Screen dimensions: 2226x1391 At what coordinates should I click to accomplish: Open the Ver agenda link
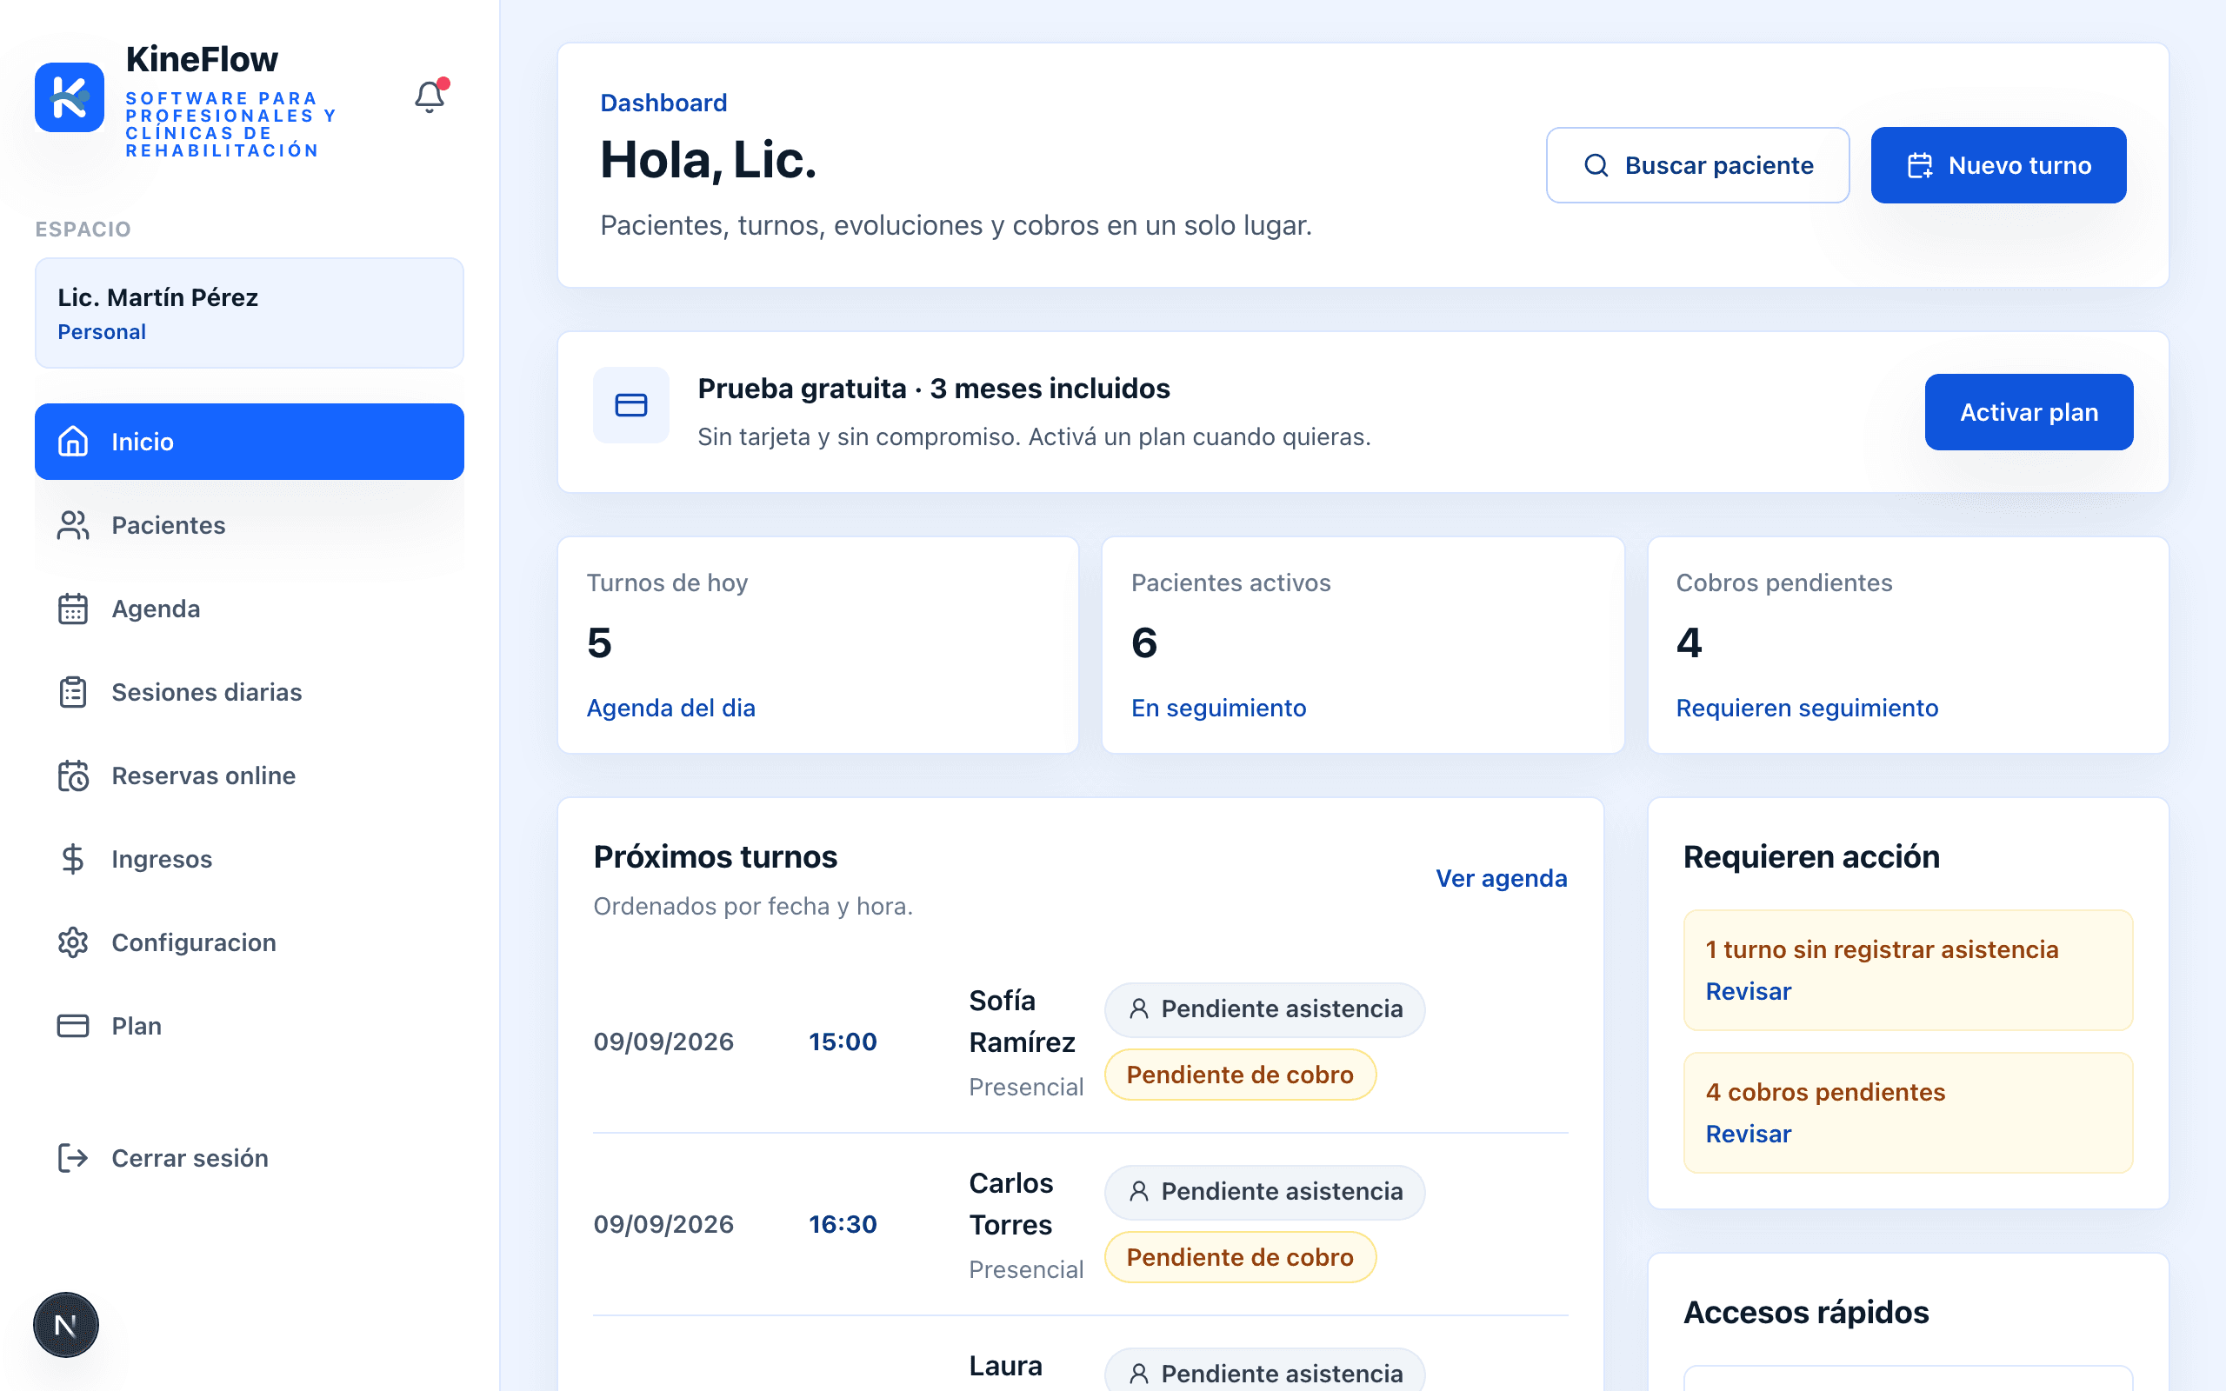point(1501,879)
